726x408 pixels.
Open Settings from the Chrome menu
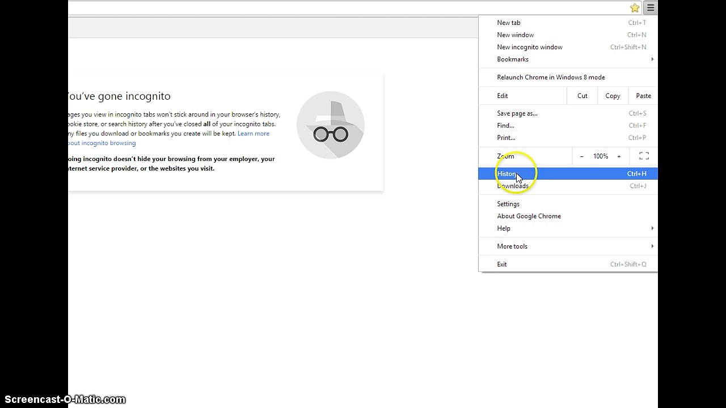(568, 204)
